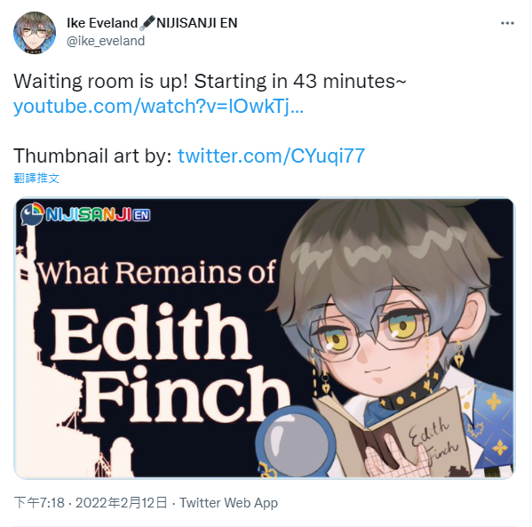Open the twitter.com/CYuqi77 artist link
This screenshot has height=527, width=532.
pos(271,156)
